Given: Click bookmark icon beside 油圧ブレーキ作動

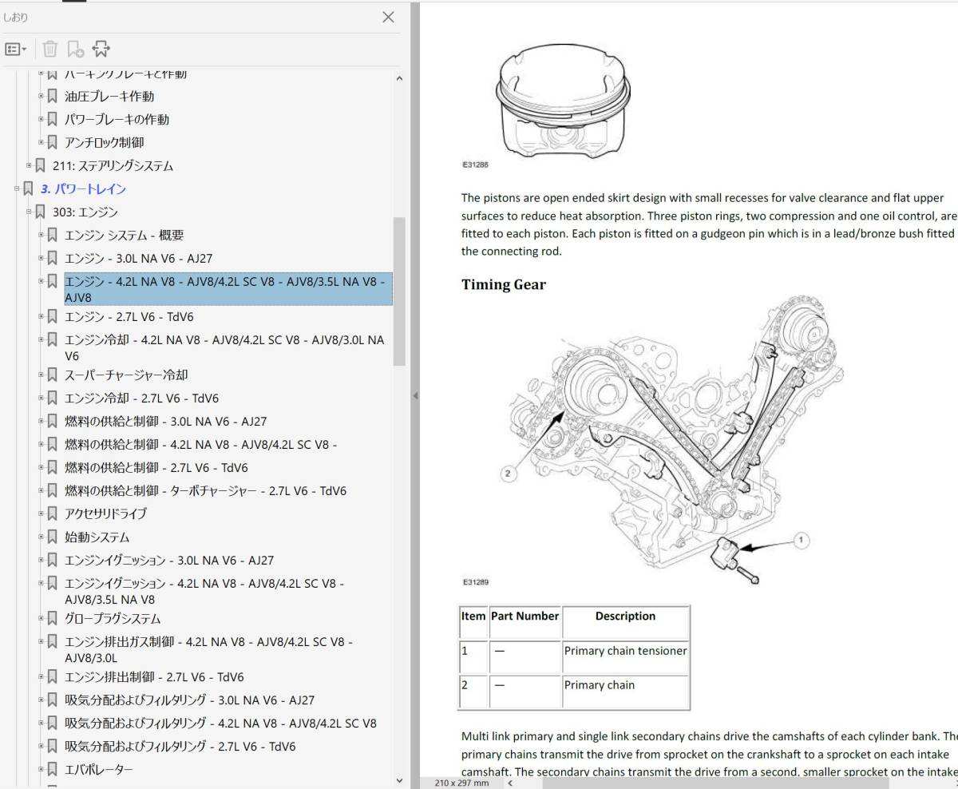Looking at the screenshot, I should tap(52, 97).
